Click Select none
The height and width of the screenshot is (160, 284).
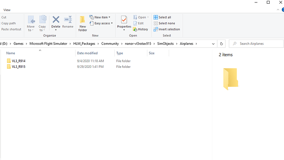tap(164, 23)
